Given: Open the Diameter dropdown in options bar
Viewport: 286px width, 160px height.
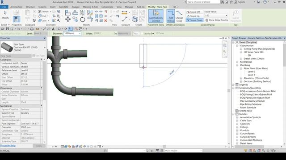Looking at the screenshot, I should [80, 34].
